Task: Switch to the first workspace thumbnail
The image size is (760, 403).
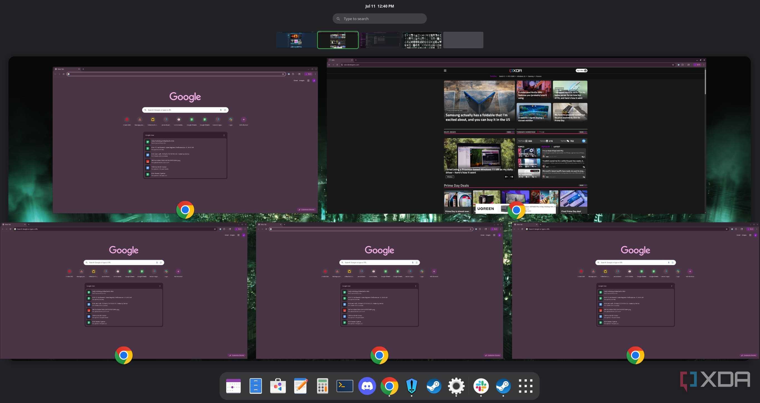Action: pyautogui.click(x=296, y=40)
